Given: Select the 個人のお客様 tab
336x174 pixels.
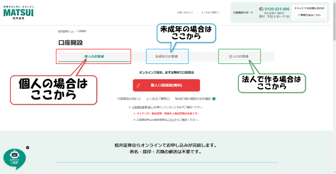Looking at the screenshot, I should (94, 57).
